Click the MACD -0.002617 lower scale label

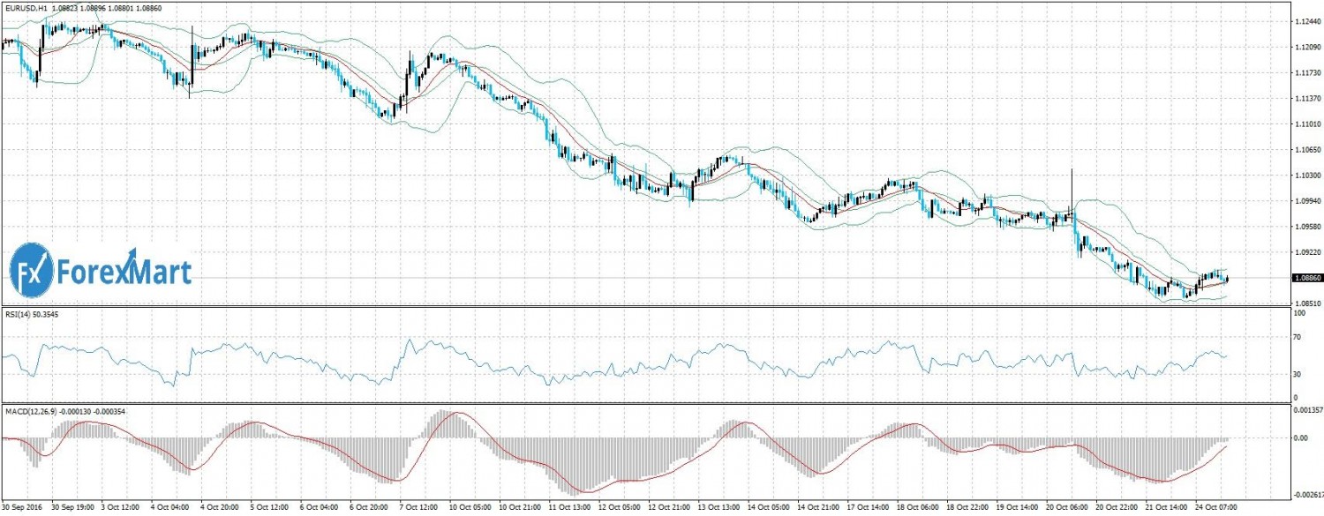tap(1303, 497)
